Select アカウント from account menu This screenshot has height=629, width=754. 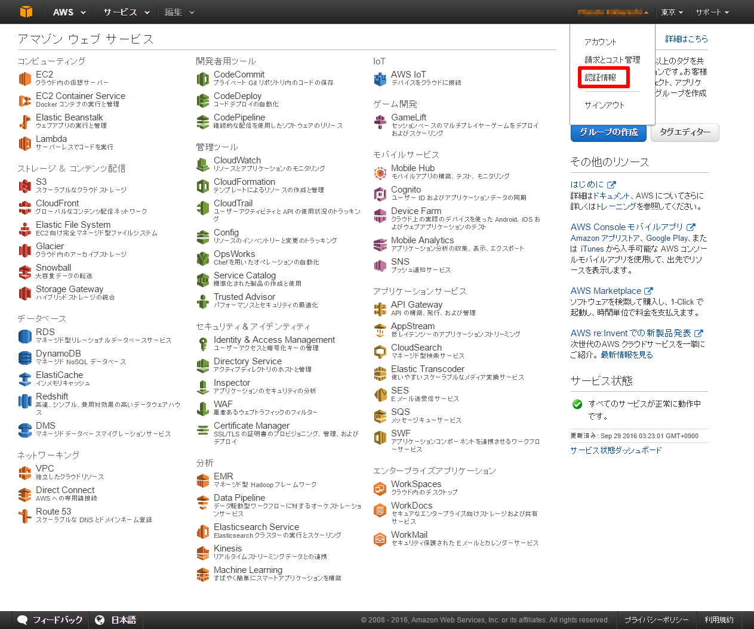(601, 42)
